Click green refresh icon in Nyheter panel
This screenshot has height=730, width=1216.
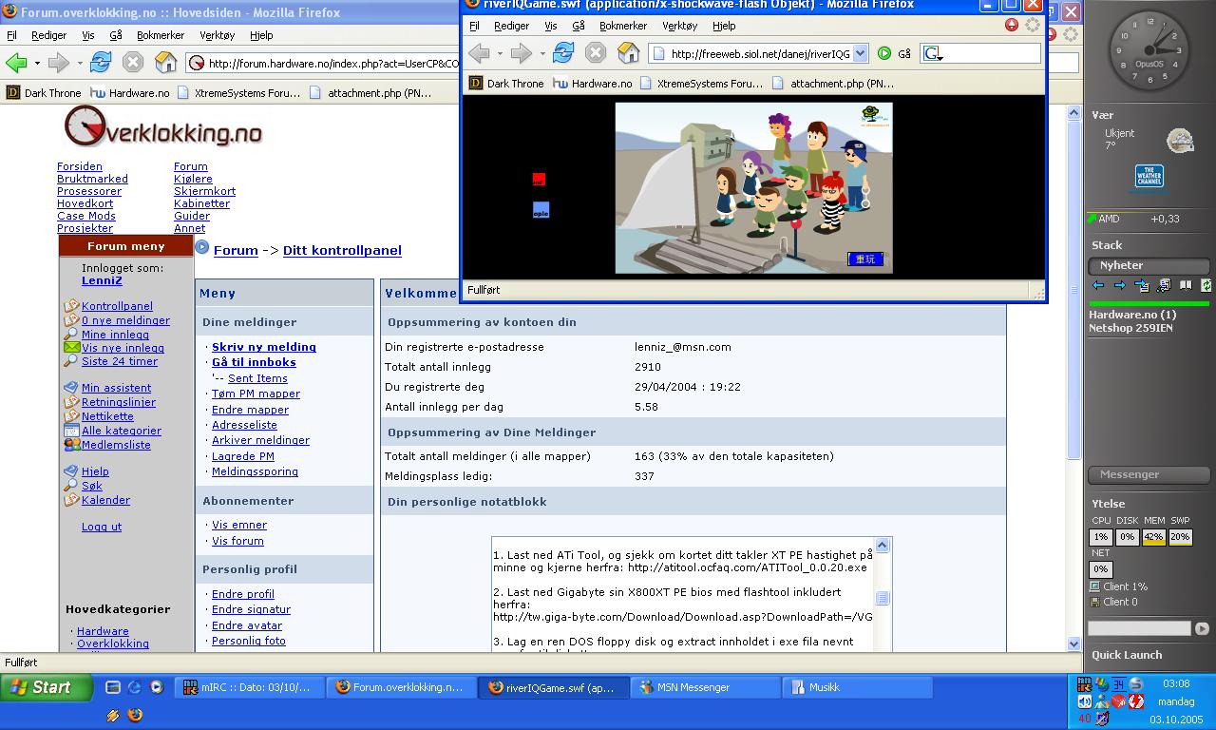coord(1206,285)
